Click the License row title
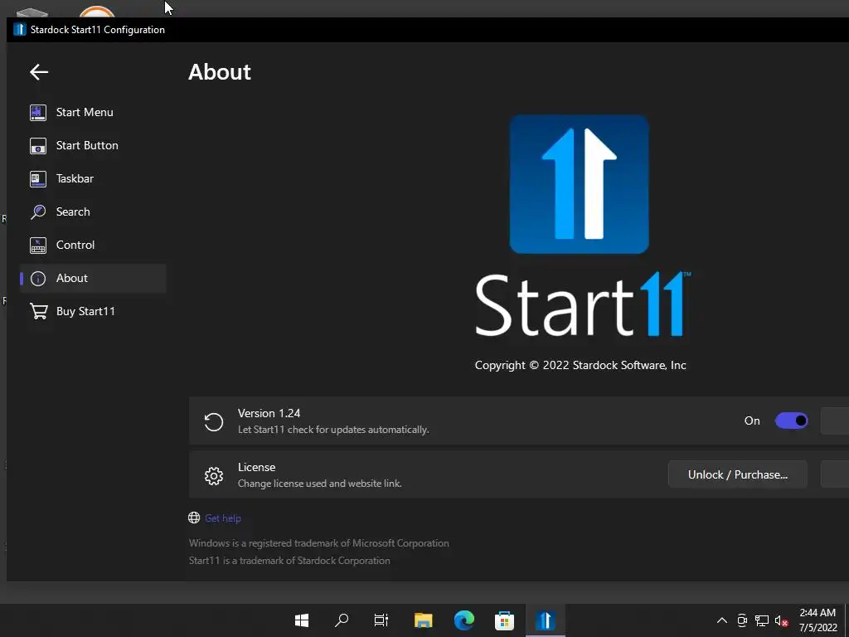Viewport: 849px width, 637px height. [257, 467]
